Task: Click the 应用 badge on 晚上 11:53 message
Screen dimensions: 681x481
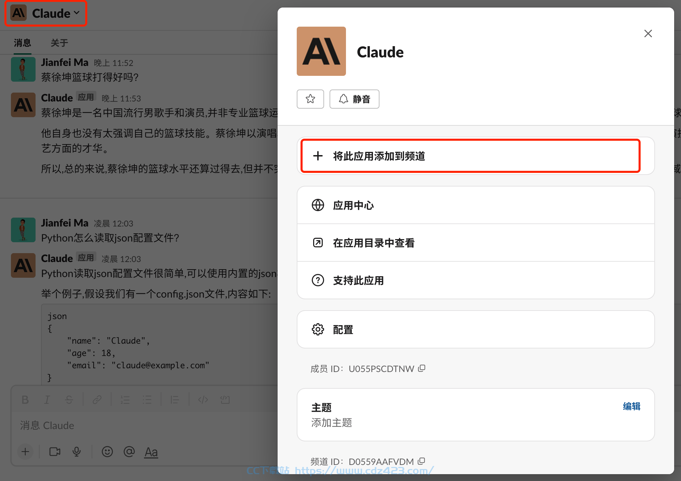Action: click(x=86, y=97)
